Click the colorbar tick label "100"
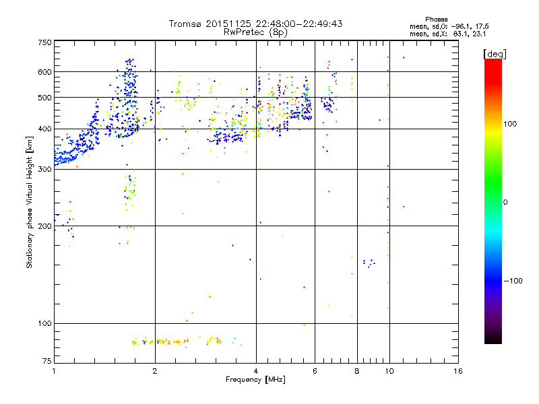Screen dimensions: 539x404 click(510, 124)
